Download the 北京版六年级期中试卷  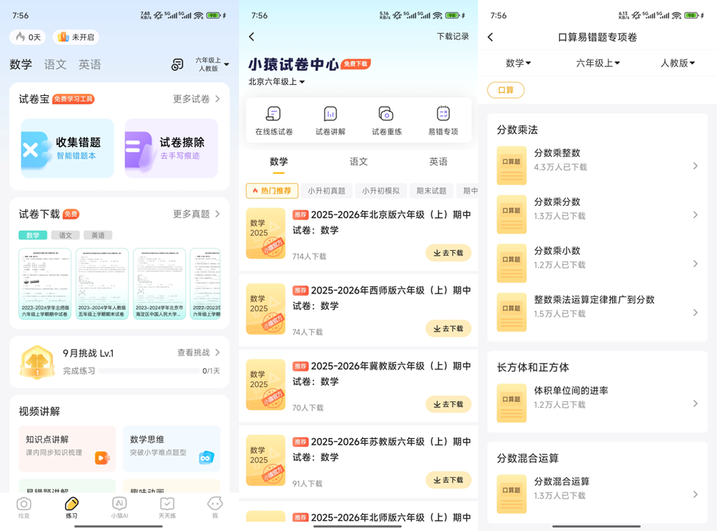coord(448,253)
